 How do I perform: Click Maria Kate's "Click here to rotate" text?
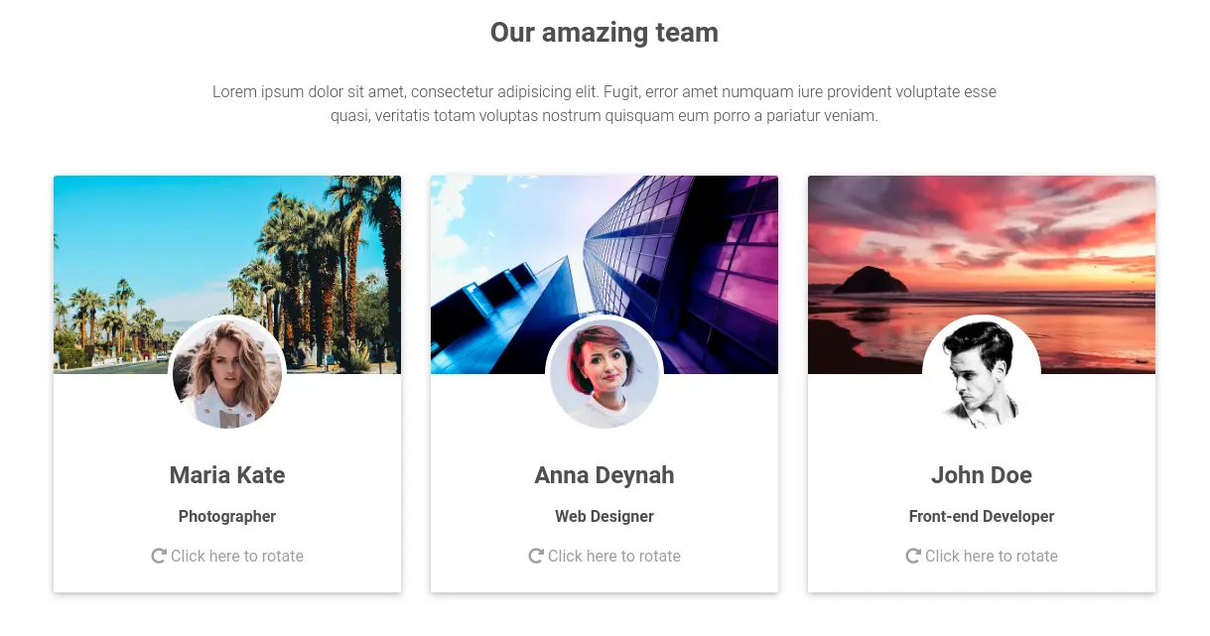tap(237, 556)
